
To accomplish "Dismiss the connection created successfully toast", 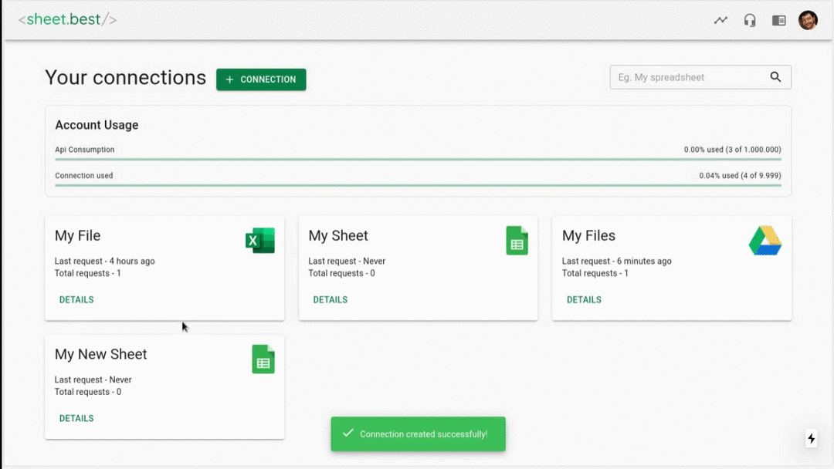I will (418, 434).
